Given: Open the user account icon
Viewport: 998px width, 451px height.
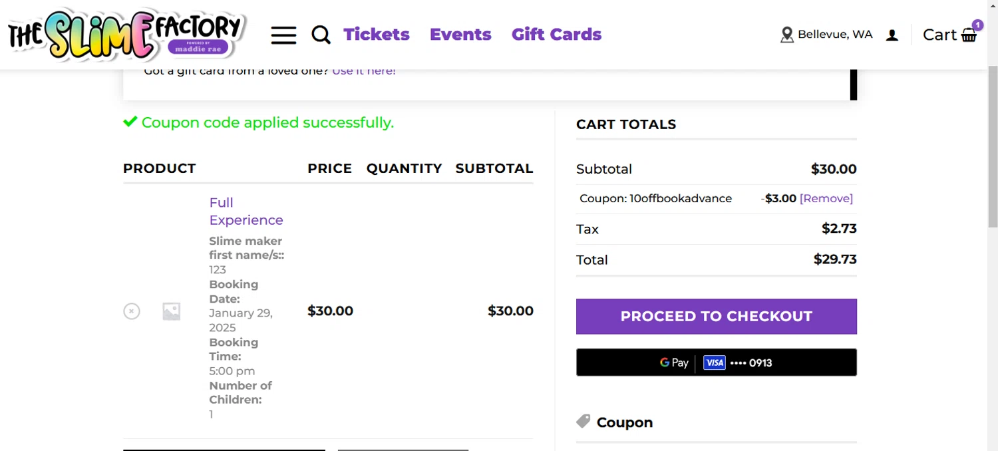Looking at the screenshot, I should pyautogui.click(x=892, y=35).
